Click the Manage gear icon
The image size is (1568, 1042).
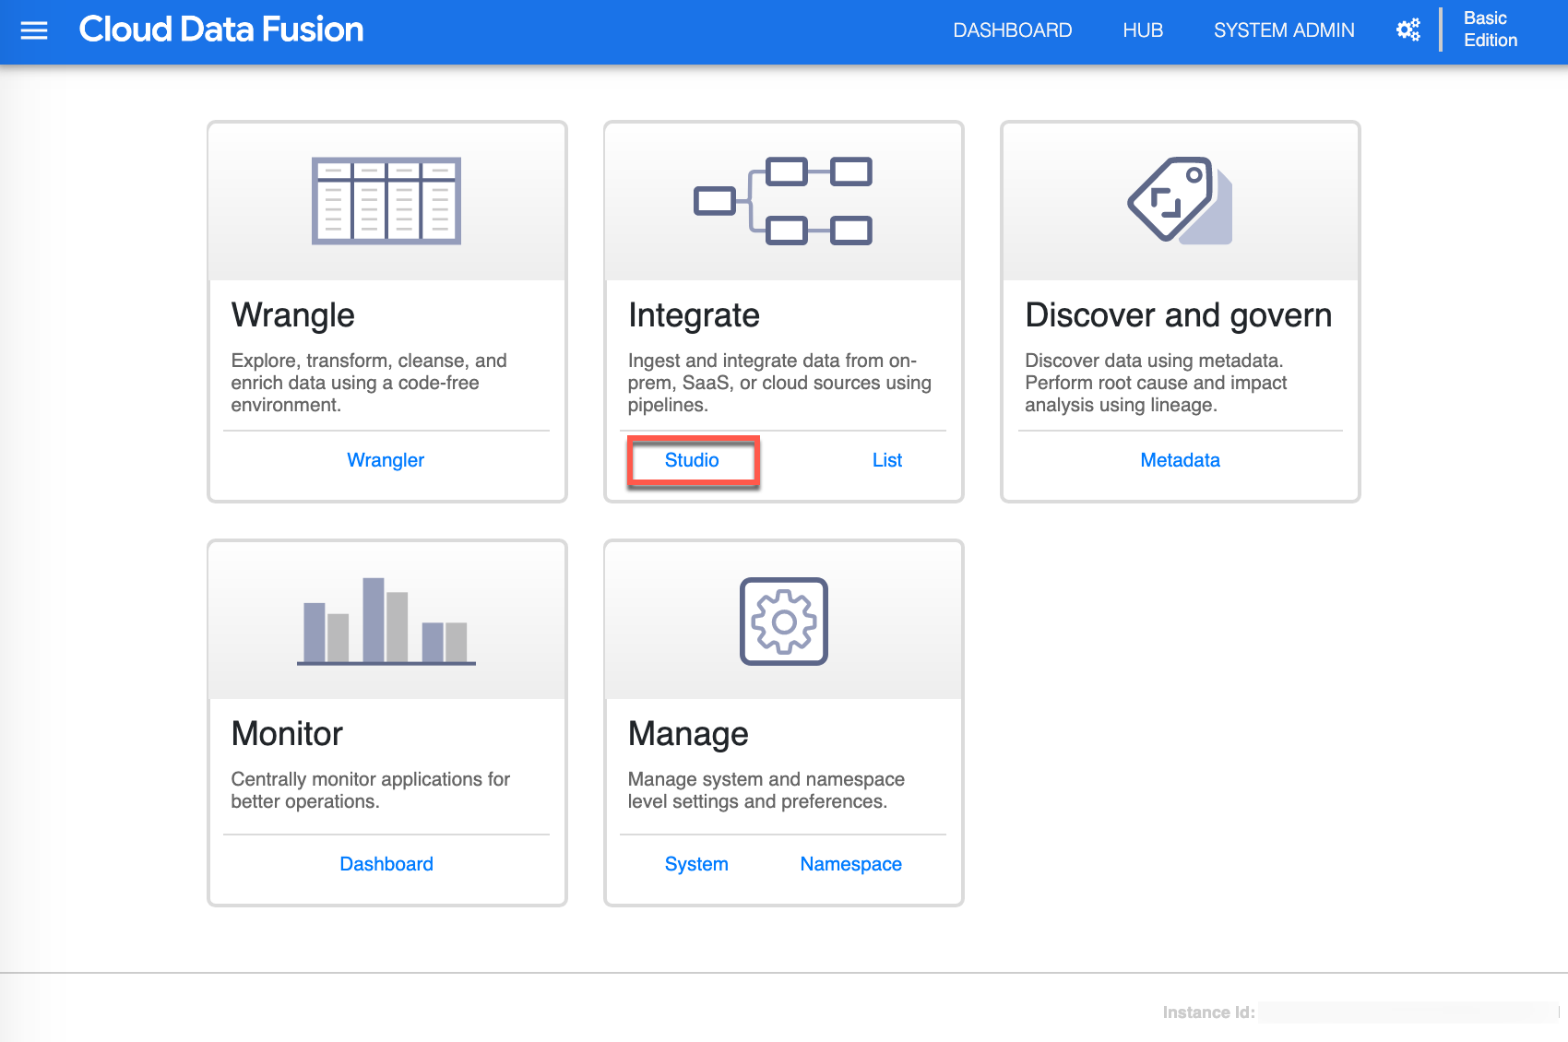783,622
